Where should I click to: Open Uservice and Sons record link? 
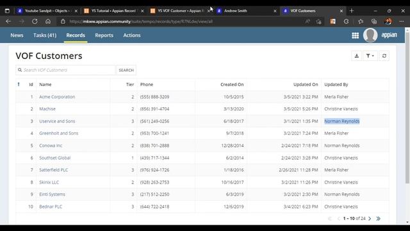(57, 121)
